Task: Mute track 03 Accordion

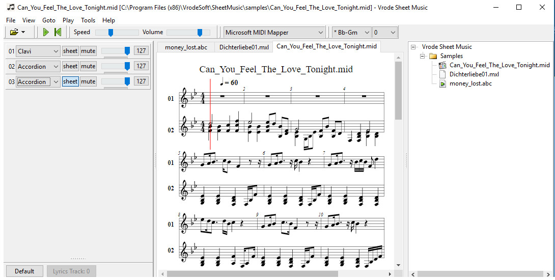Action: point(88,81)
